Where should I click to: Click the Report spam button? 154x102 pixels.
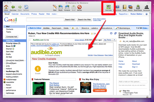coord(56,28)
